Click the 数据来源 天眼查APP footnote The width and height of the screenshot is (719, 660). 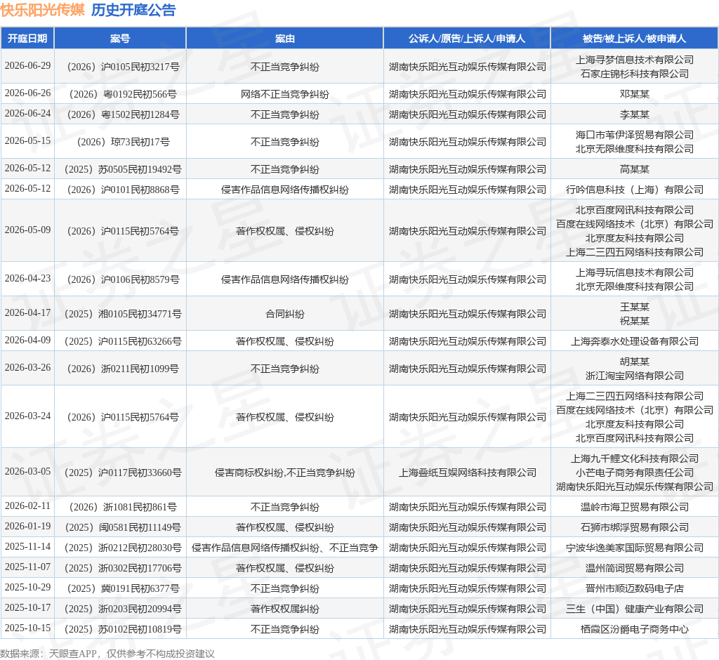point(107,654)
